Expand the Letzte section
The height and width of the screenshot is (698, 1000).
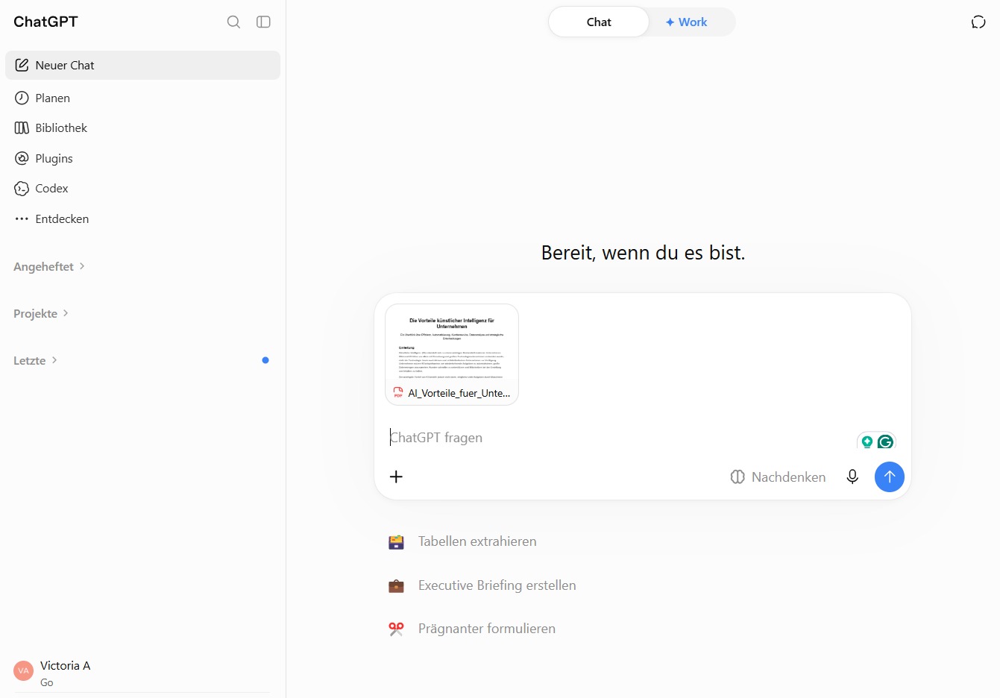36,360
